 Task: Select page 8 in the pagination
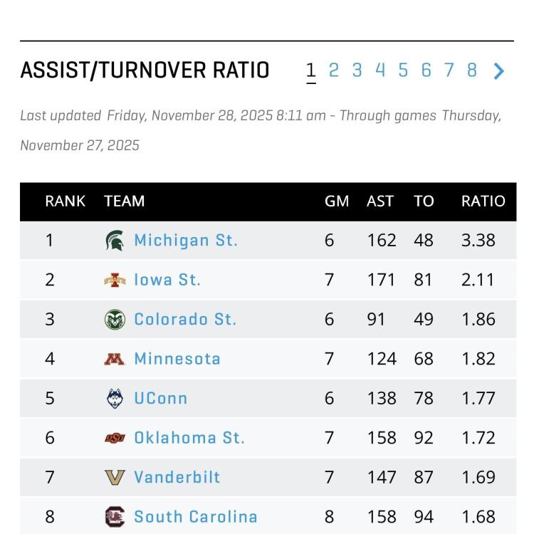(x=472, y=70)
